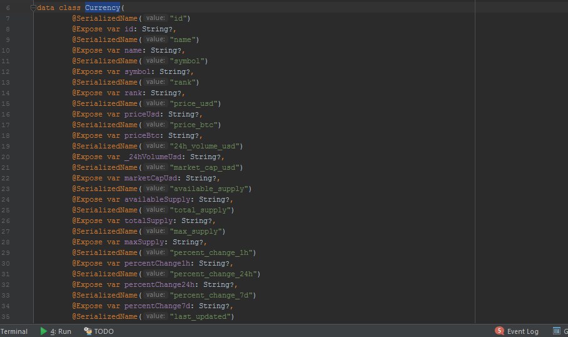This screenshot has width=568, height=337.
Task: Click the @SerializedName annotation on line 7
Action: point(104,18)
